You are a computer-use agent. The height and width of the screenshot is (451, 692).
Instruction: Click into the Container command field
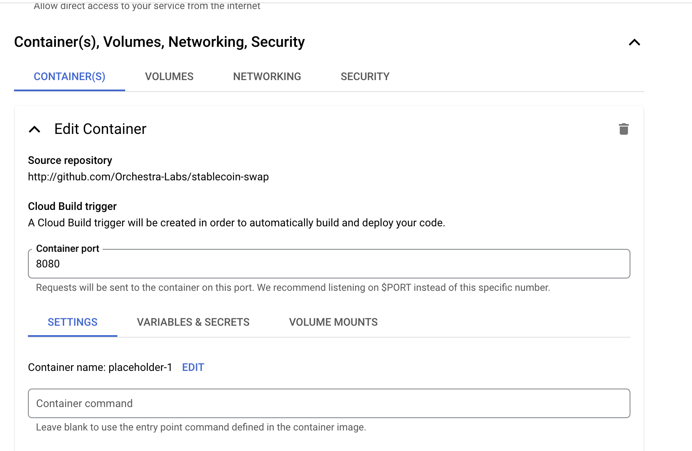328,403
